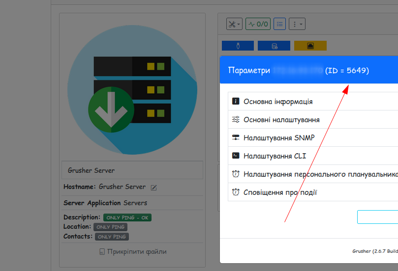Image resolution: width=398 pixels, height=271 pixels.
Task: Click the blue database button
Action: pyautogui.click(x=274, y=46)
